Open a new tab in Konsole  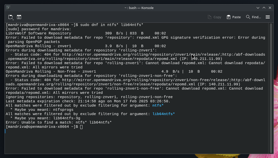[11, 17]
